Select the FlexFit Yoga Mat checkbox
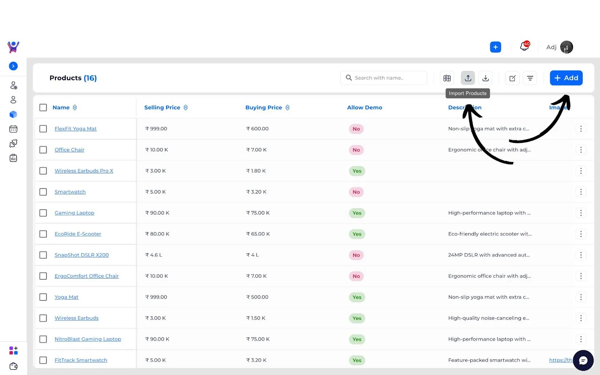 [x=43, y=129]
